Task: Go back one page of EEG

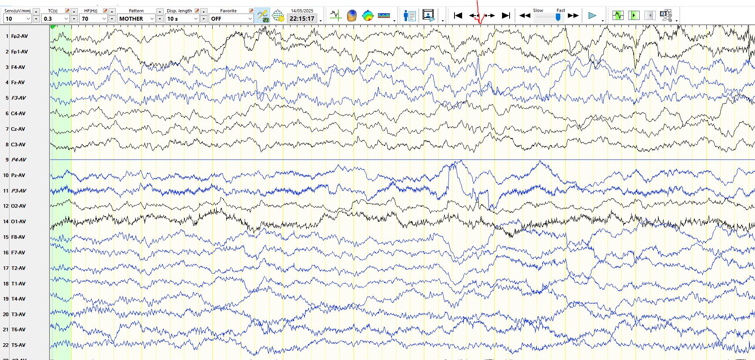Action: pyautogui.click(x=473, y=16)
